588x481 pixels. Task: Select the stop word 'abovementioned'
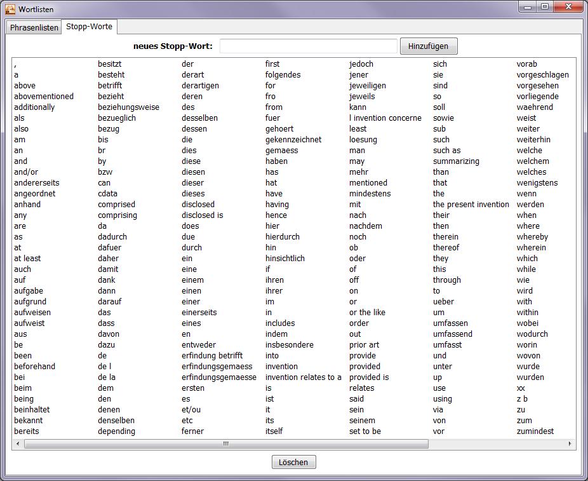coord(44,97)
